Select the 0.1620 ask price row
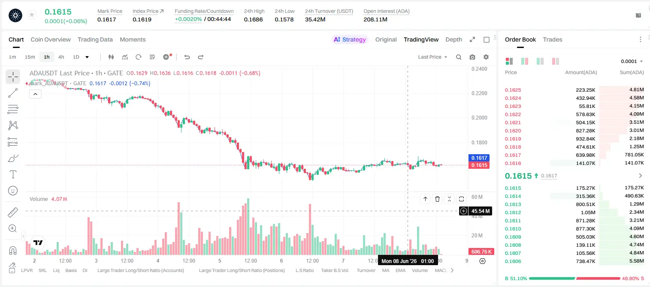Image resolution: width=650 pixels, height=287 pixels. [574, 131]
